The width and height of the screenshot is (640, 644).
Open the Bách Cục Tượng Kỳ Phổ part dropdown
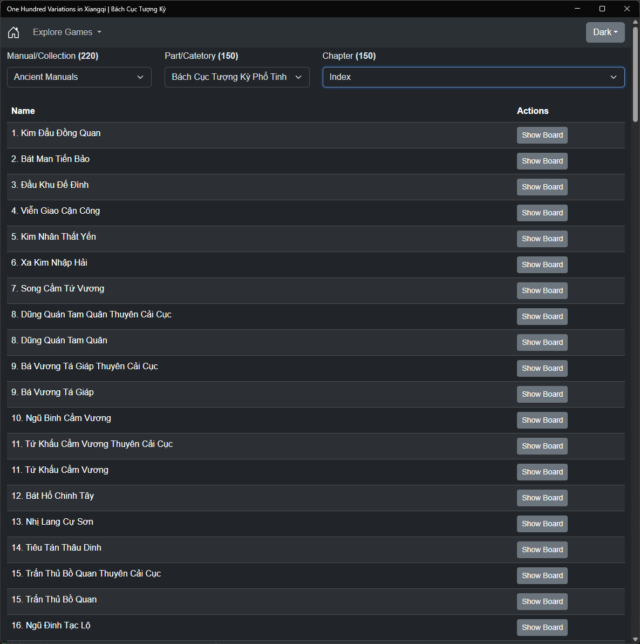pos(237,77)
